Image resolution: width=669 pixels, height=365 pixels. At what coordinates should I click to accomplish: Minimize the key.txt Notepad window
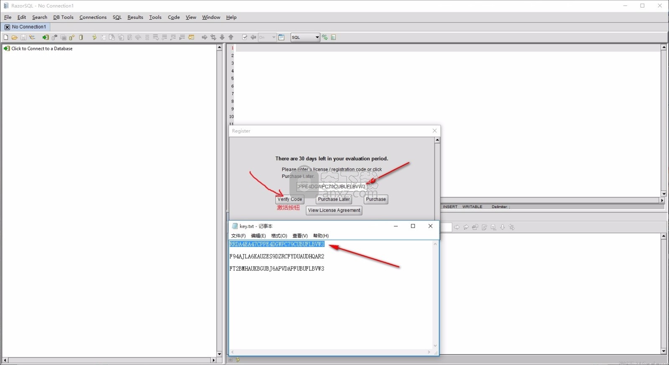396,226
